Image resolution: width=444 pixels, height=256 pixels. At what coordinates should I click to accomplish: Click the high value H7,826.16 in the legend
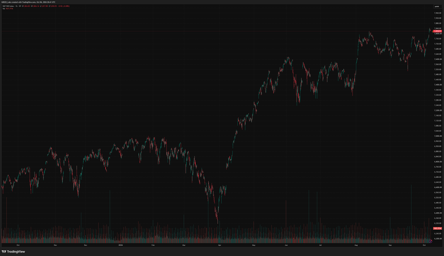(35, 6)
